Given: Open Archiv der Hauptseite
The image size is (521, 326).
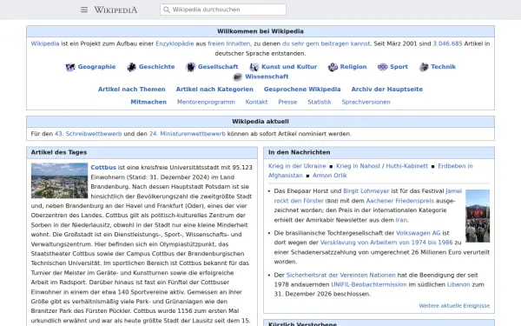Looking at the screenshot, I should click(x=387, y=90).
